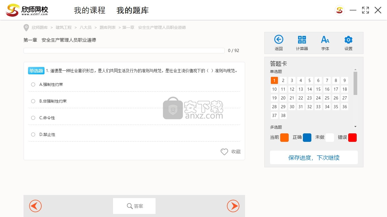The height and width of the screenshot is (217, 387).
Task: Click the white 未做 color swatch
Action: tap(330, 138)
